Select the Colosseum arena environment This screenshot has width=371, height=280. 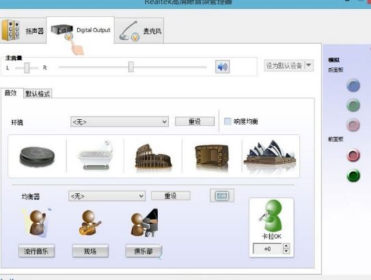click(x=154, y=157)
